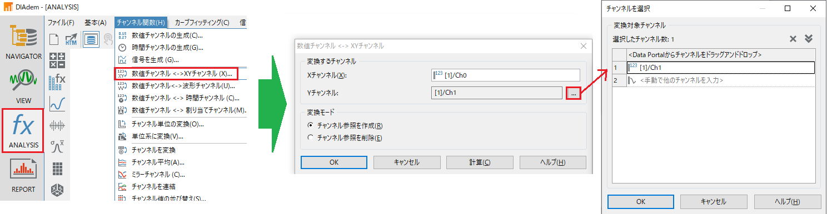
Task: Select the チャンネル参照を削除(E) radio button
Action: coord(345,137)
